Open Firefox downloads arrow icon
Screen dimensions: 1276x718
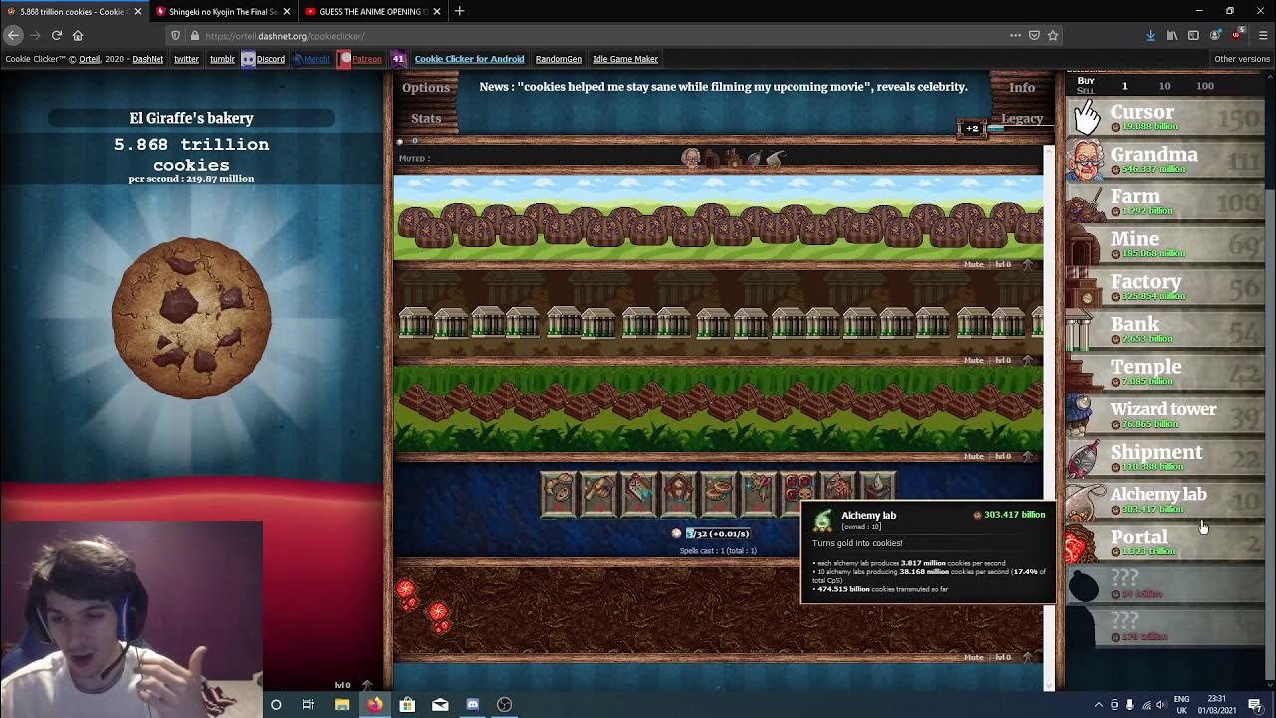[1150, 36]
